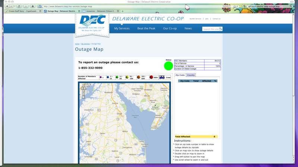Close the Outage Map tab
Screen dimensions: 298x167
[79, 11]
